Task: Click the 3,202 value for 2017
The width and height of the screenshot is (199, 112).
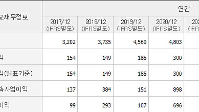Action: coord(69,42)
